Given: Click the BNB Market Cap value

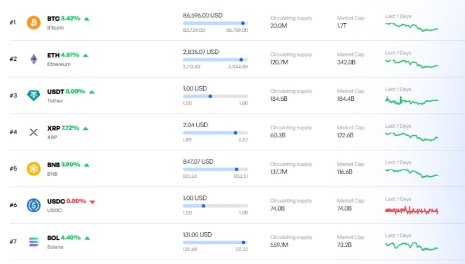Looking at the screenshot, I should coord(345,172).
